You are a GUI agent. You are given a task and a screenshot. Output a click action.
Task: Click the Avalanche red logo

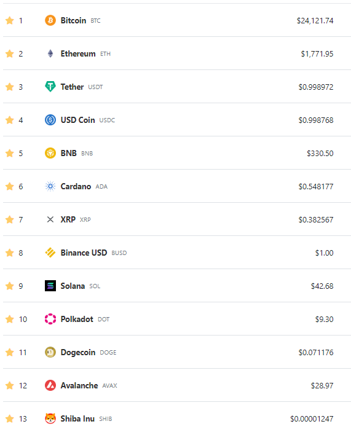point(50,385)
